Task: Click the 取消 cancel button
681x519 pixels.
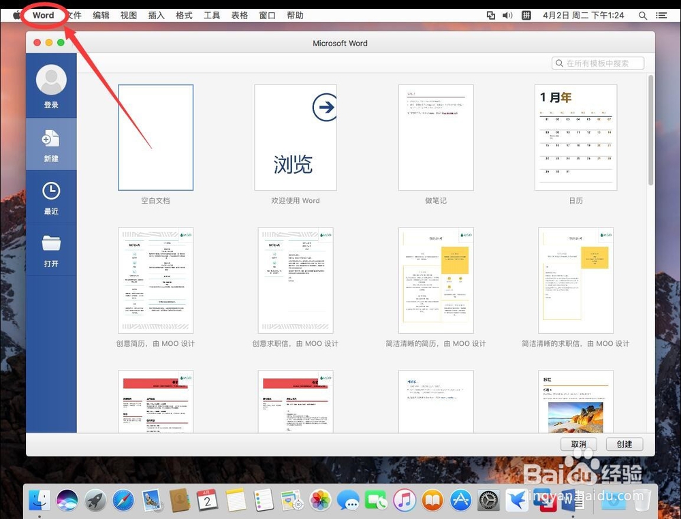Action: (578, 444)
